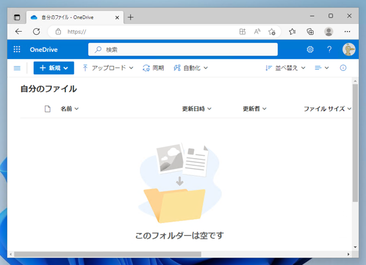Open the 新規 dropdown button

click(x=54, y=68)
